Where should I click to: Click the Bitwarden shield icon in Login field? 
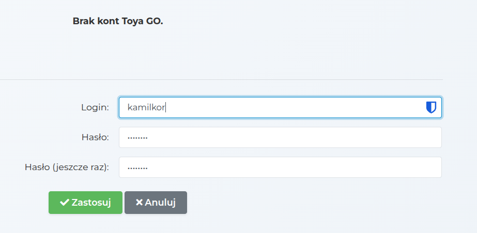coord(430,107)
